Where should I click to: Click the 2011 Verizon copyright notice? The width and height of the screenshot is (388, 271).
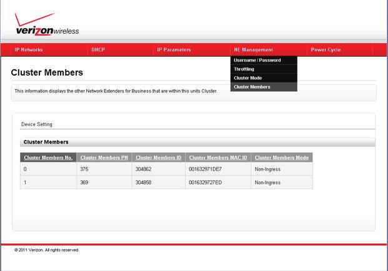pyautogui.click(x=47, y=250)
